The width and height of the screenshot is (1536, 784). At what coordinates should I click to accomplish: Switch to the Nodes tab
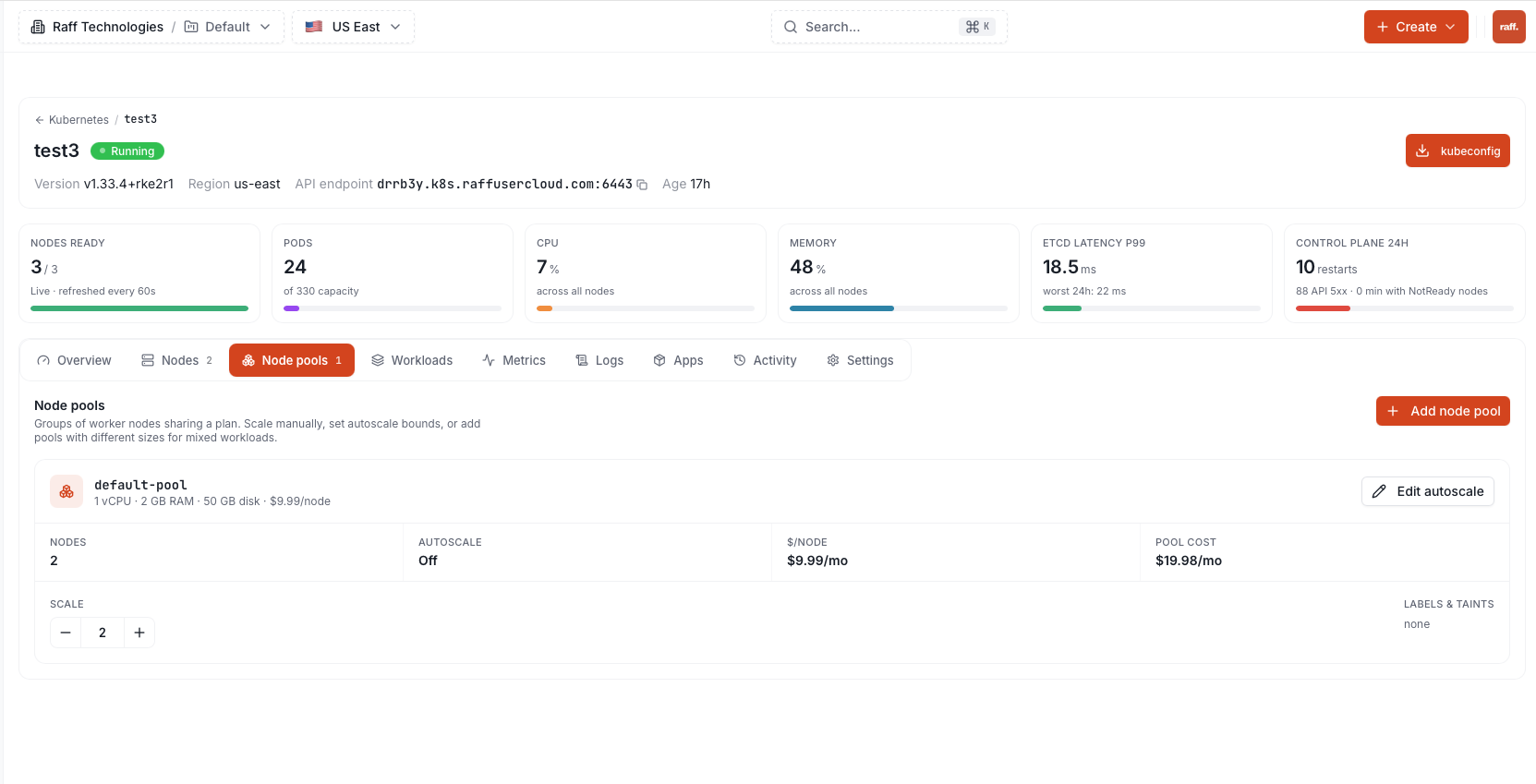[x=176, y=360]
